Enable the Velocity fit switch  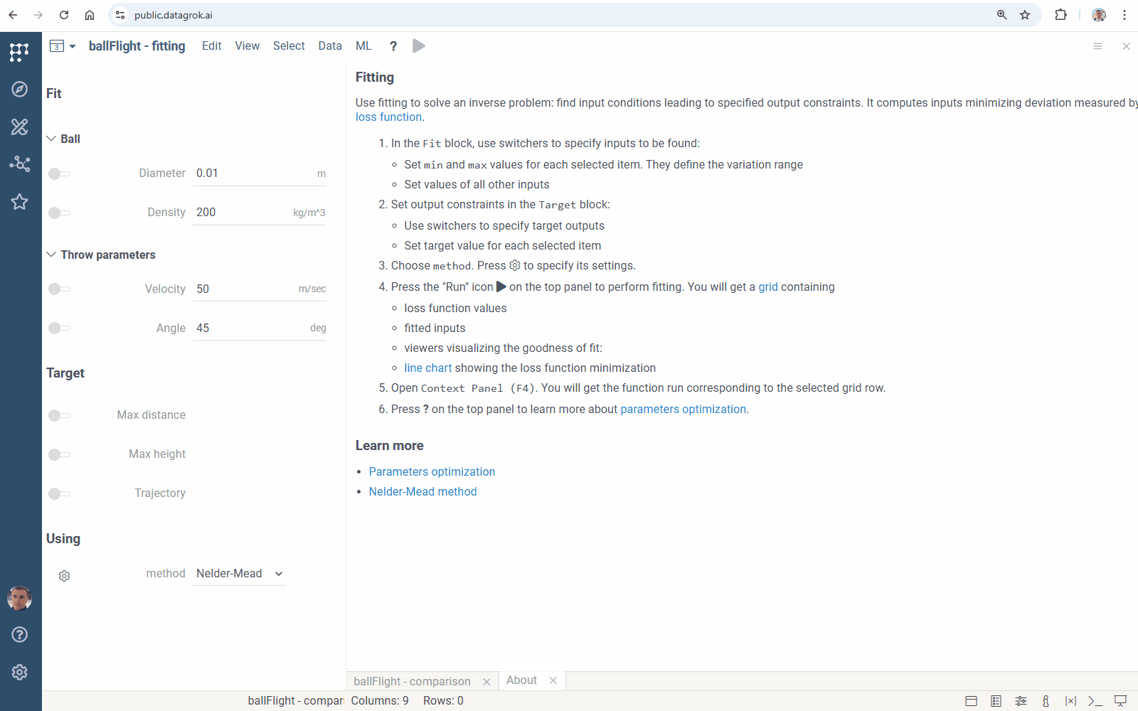pyautogui.click(x=59, y=289)
